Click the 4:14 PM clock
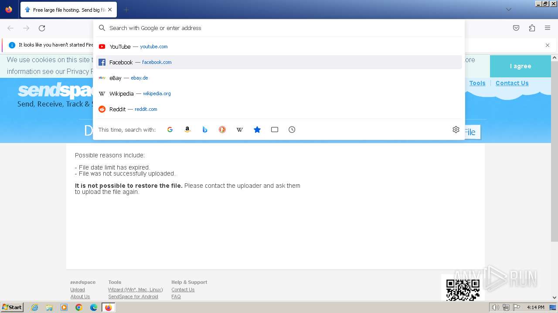This screenshot has height=313, width=558. (x=535, y=307)
